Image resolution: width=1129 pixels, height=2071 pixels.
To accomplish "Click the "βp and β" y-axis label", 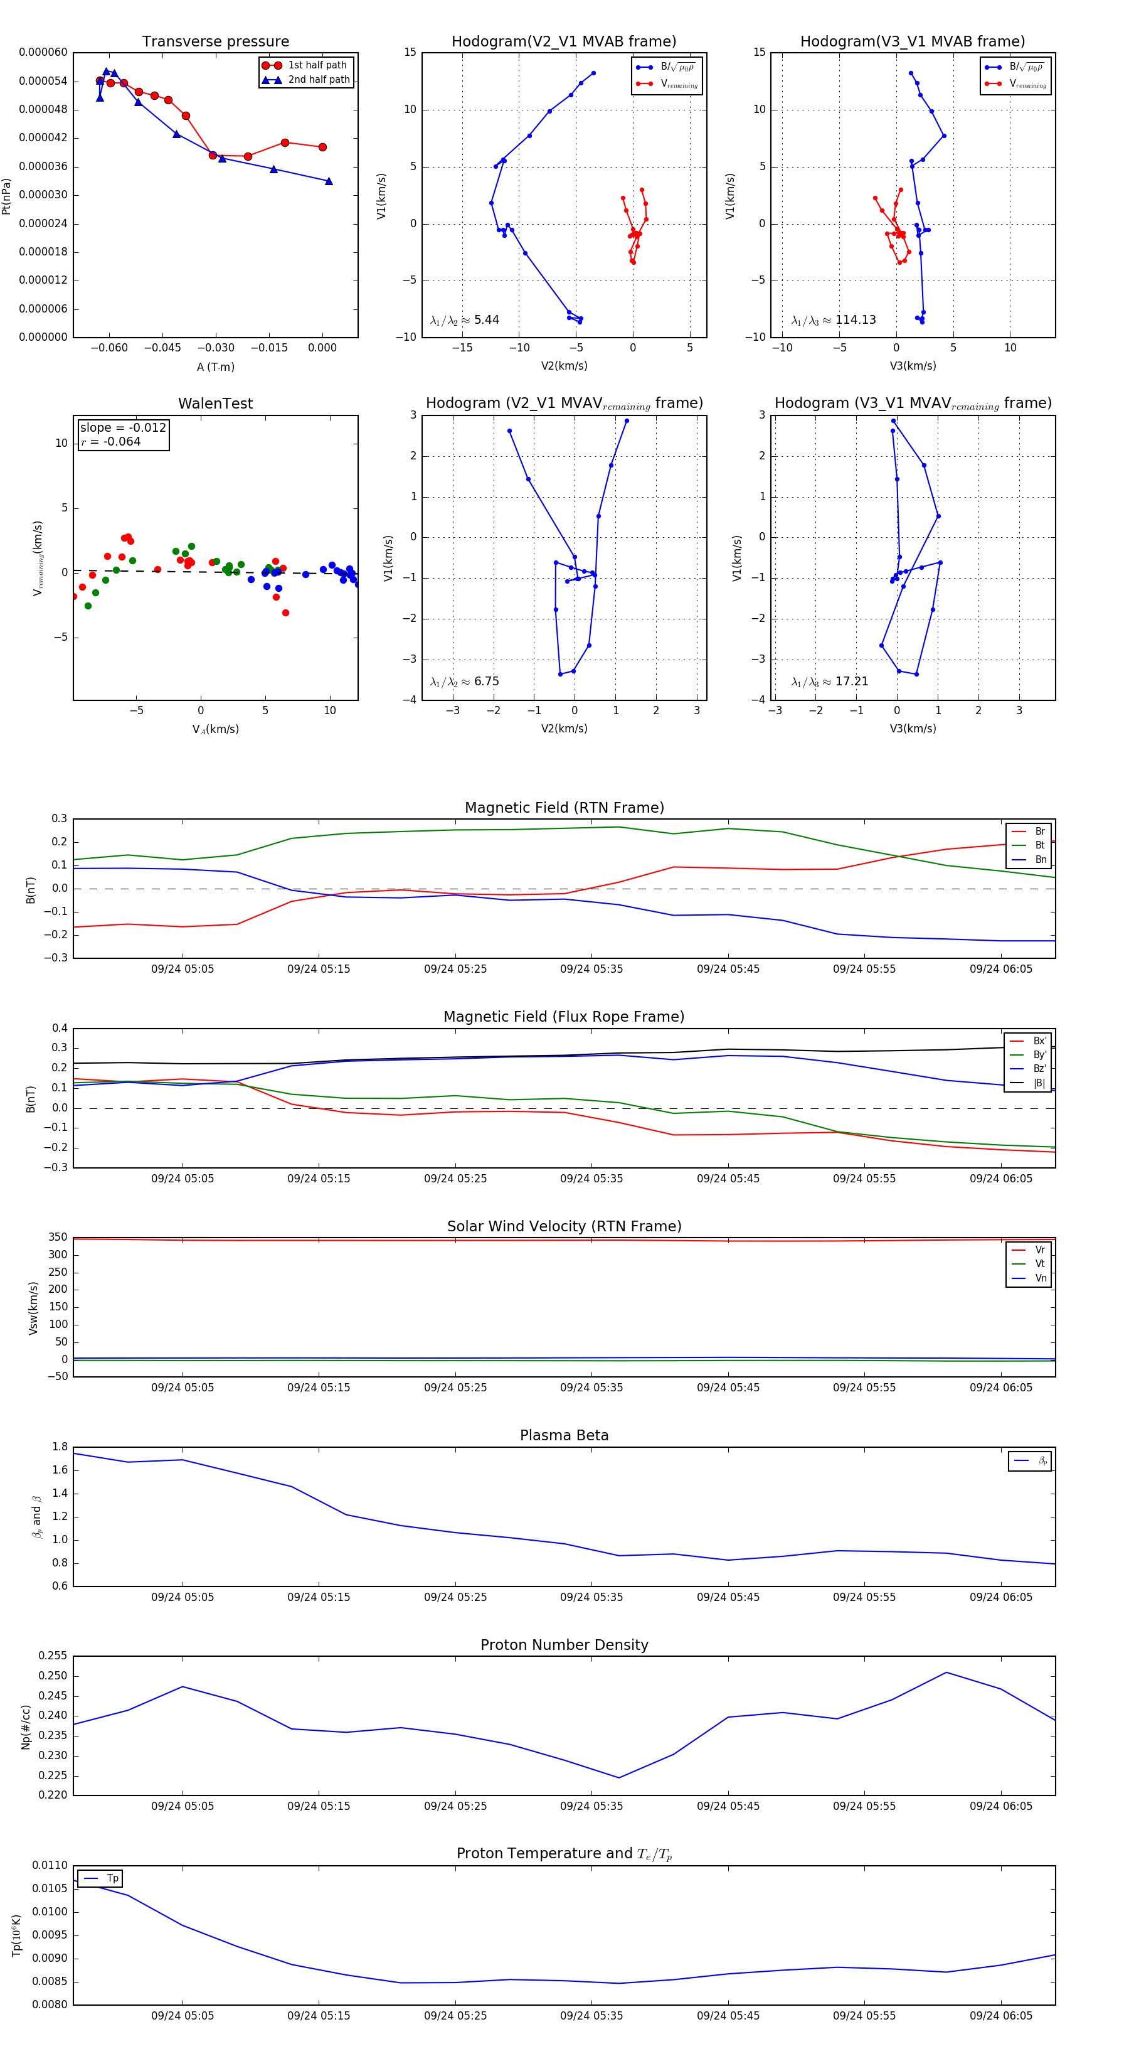I will pos(36,1517).
